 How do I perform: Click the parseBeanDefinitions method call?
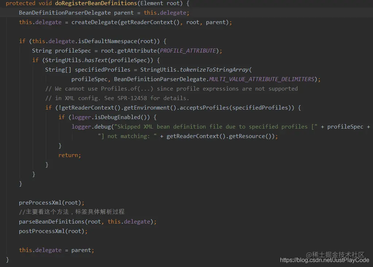coord(52,222)
